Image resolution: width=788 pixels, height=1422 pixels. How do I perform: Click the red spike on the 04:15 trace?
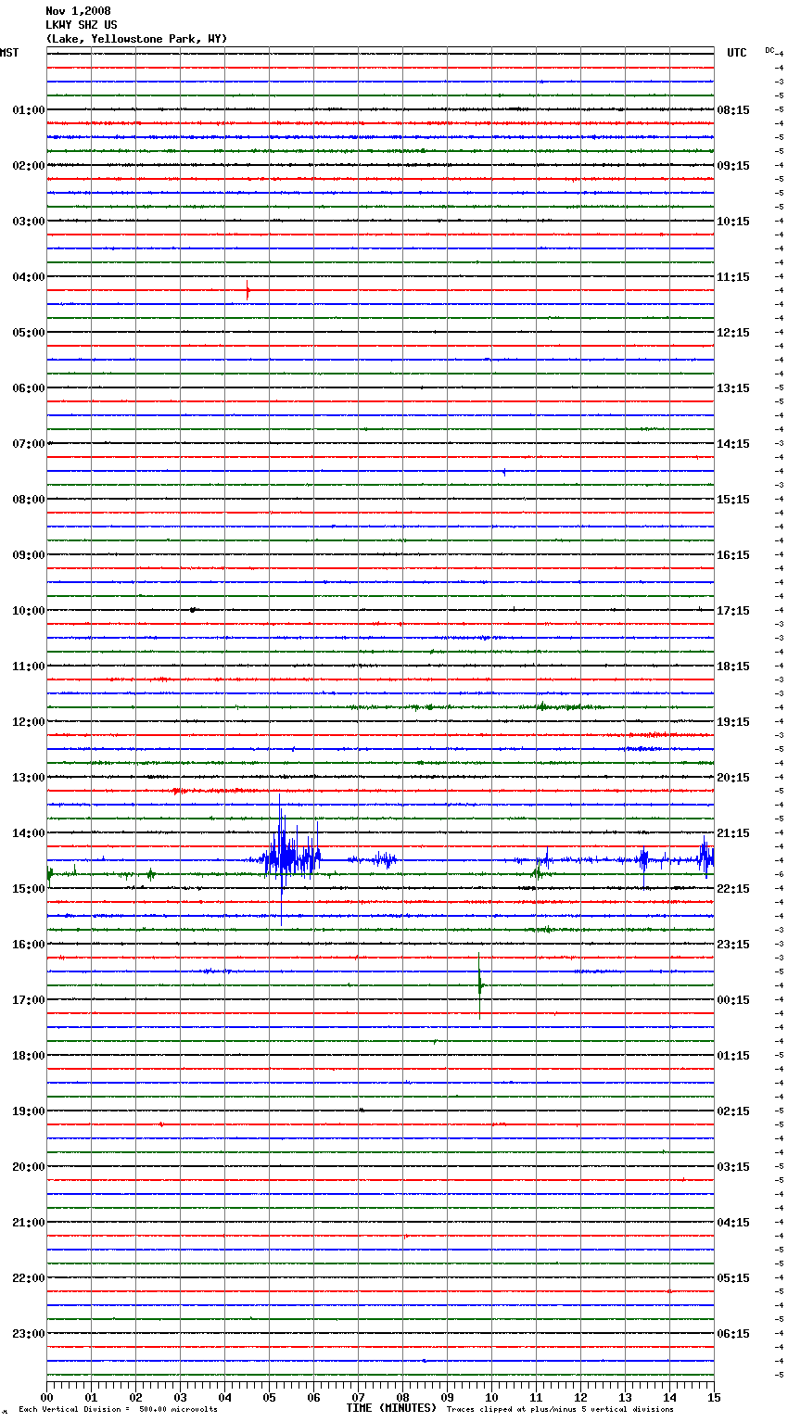click(248, 290)
